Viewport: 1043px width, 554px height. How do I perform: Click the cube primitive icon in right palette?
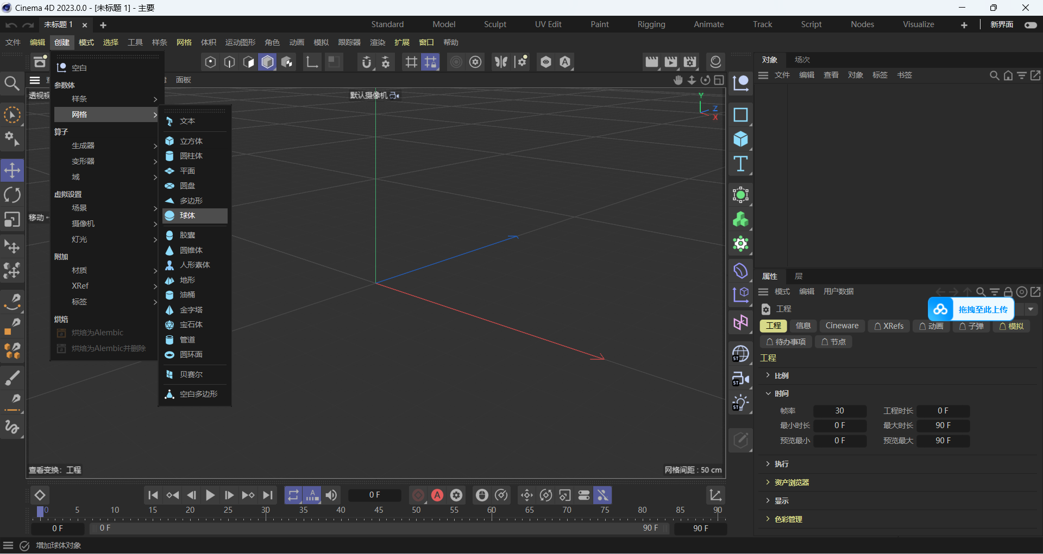[740, 139]
